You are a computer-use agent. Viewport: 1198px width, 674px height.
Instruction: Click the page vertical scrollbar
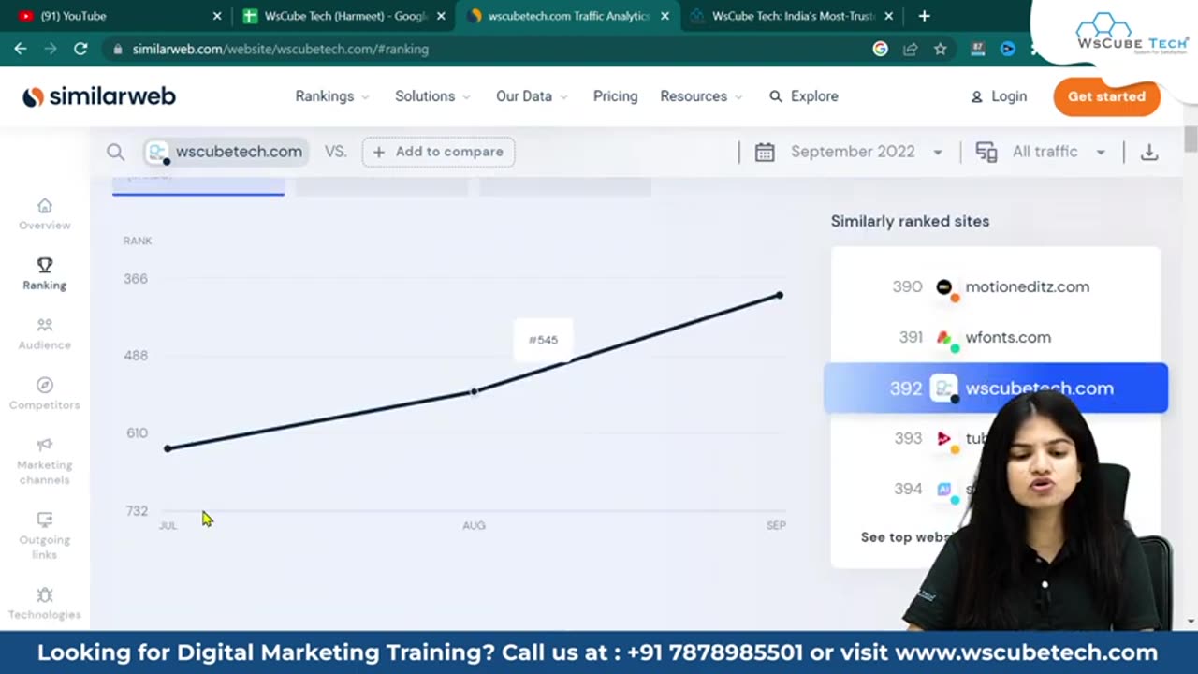1191,140
